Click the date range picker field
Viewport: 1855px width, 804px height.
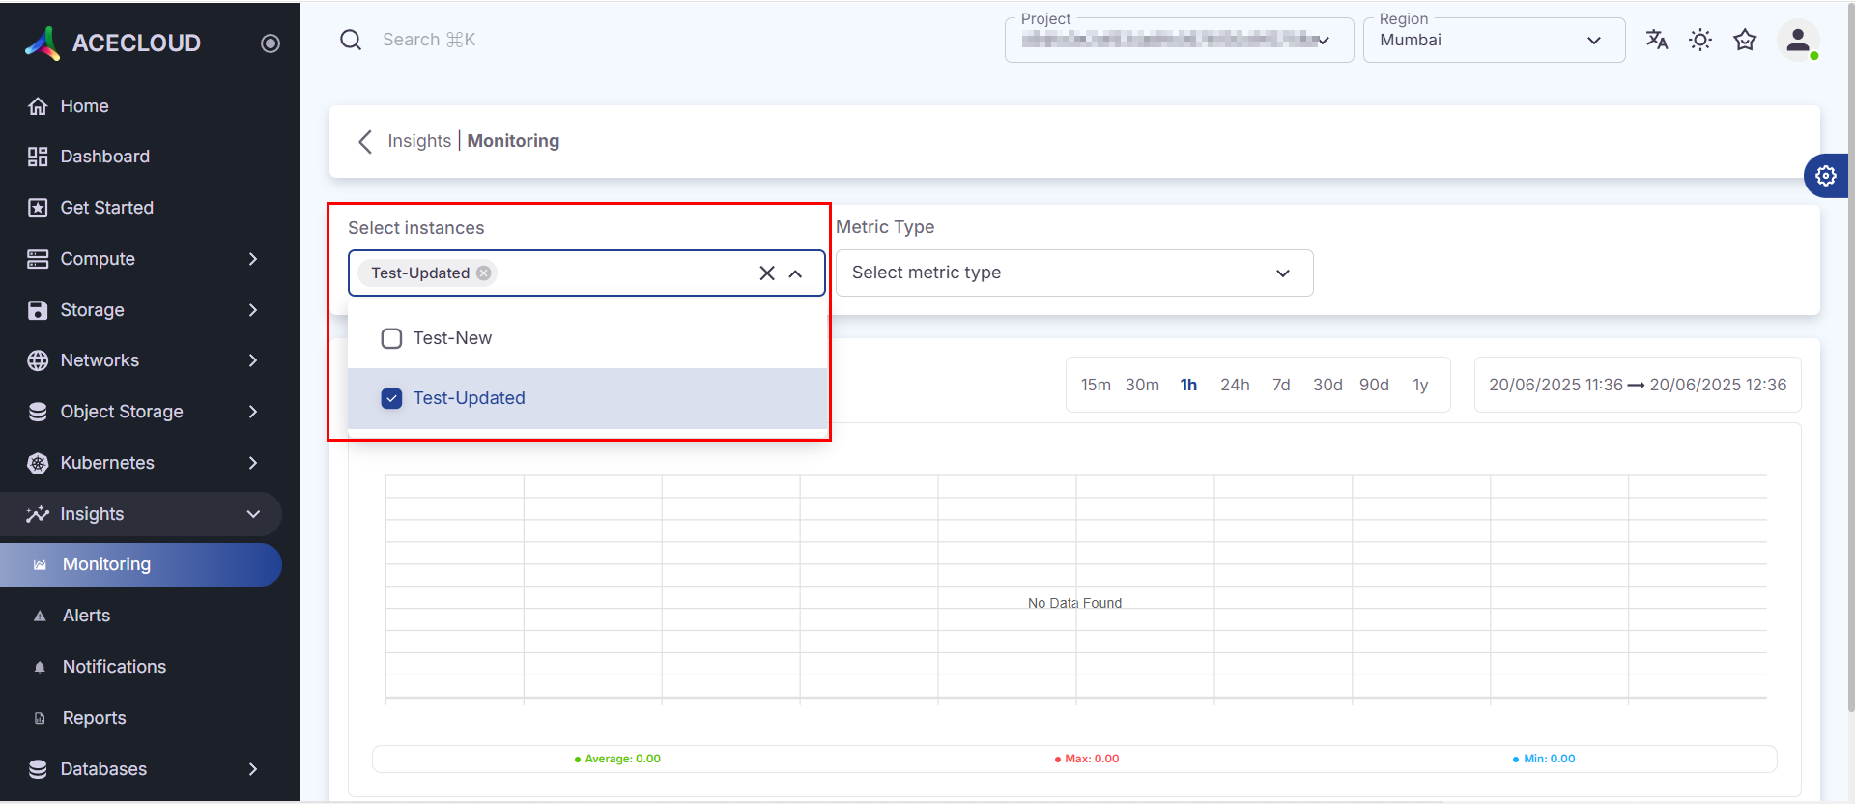(x=1637, y=385)
